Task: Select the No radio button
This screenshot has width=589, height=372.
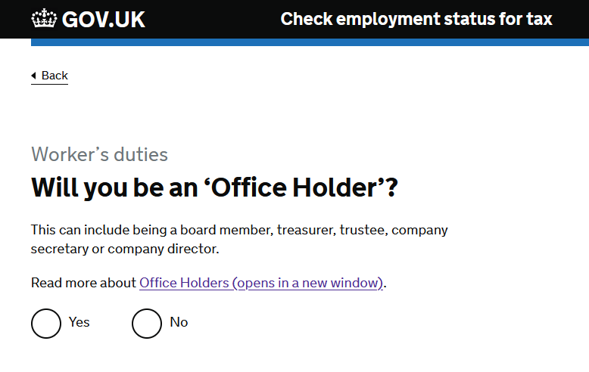Action: pos(147,324)
